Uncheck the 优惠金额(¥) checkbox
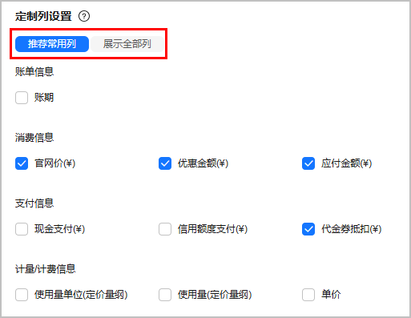The width and height of the screenshot is (411, 318). click(x=165, y=163)
